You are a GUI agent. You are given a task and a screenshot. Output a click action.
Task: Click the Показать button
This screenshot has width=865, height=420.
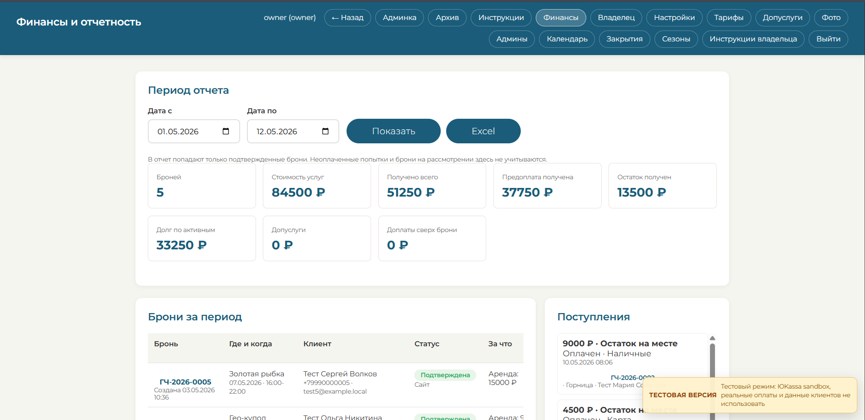tap(393, 131)
